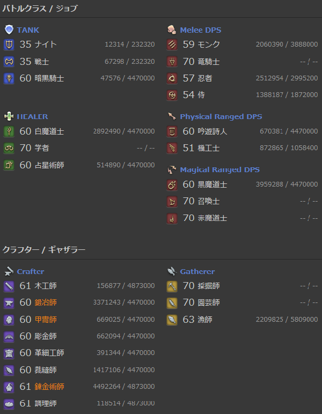The width and height of the screenshot is (322, 414).
Task: Click the Astrologian (占星術師) job icon
Action: click(9, 165)
